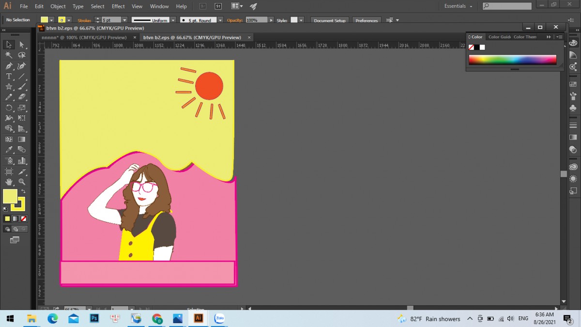The width and height of the screenshot is (581, 327).
Task: Open the Effect menu
Action: click(118, 6)
